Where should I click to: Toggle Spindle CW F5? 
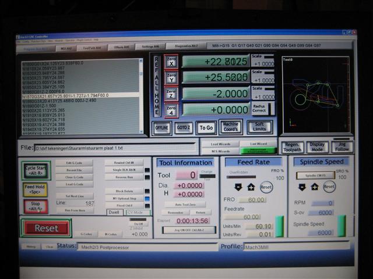315,176
